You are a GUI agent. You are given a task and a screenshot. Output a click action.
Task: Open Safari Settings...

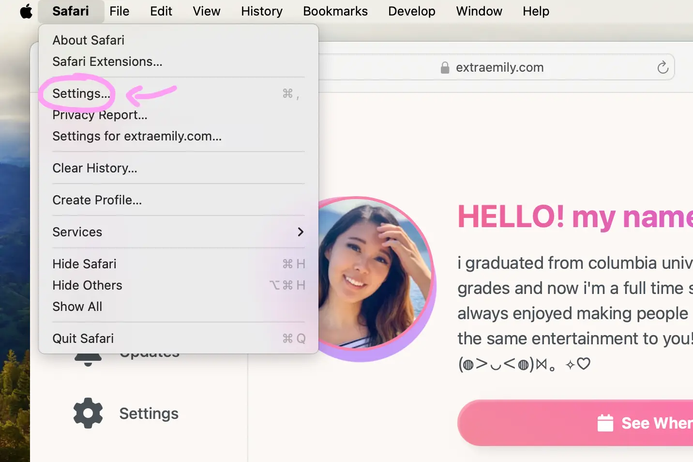click(x=80, y=93)
